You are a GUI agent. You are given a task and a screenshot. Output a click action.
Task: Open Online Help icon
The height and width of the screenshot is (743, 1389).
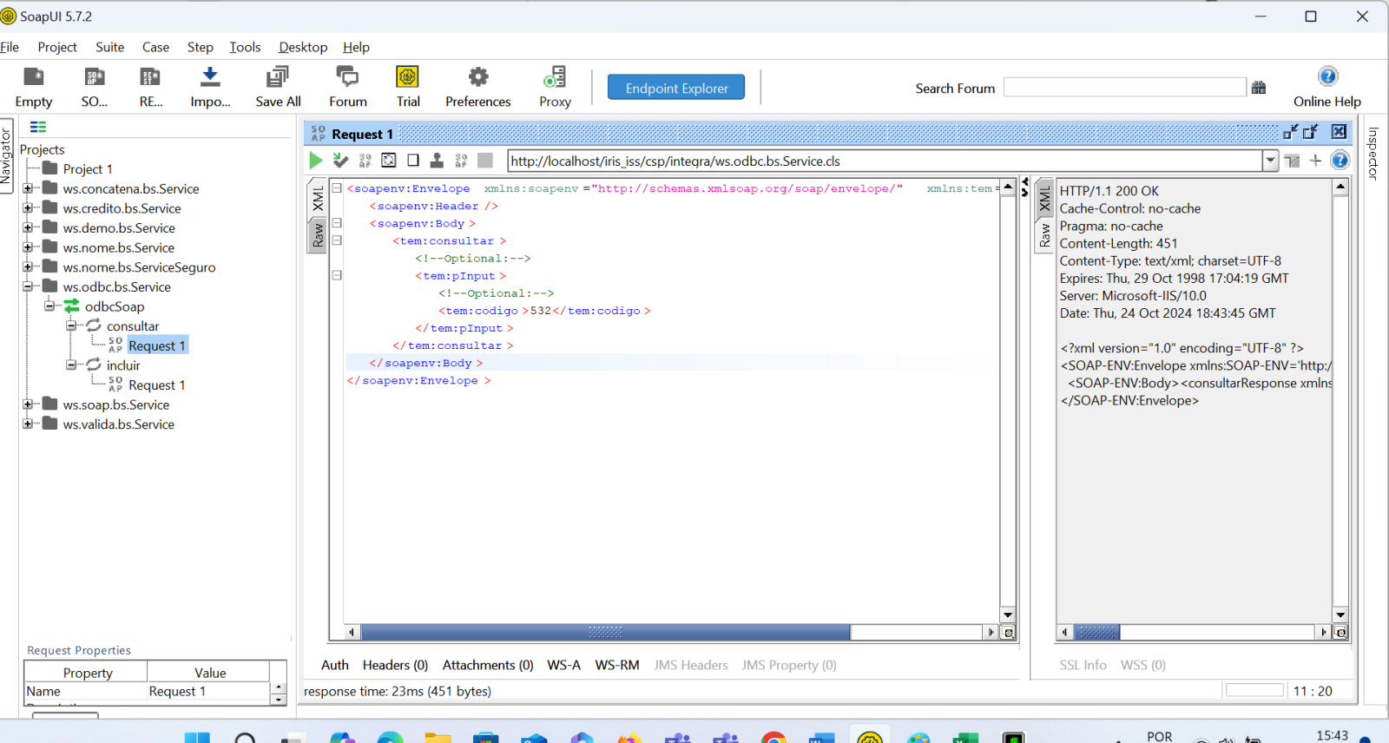(x=1327, y=77)
